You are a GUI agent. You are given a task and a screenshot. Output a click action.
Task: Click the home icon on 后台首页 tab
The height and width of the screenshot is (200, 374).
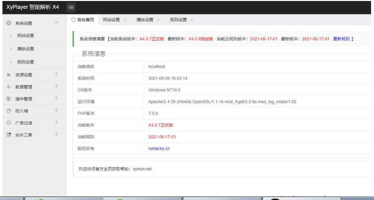[x=73, y=19]
